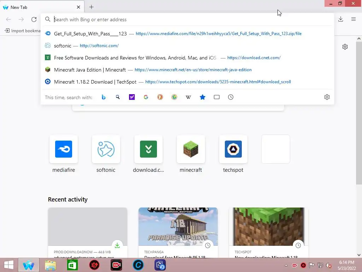Search this time with Startpage magnifier engine
362x272 pixels.
[118, 97]
